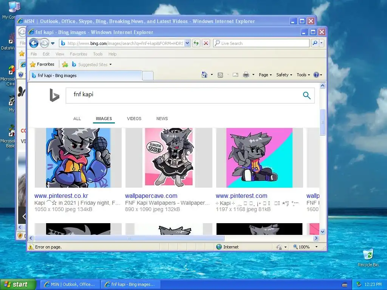Click the 12:23 PM system clock
Viewport: 387px width, 290px height.
coord(373,285)
